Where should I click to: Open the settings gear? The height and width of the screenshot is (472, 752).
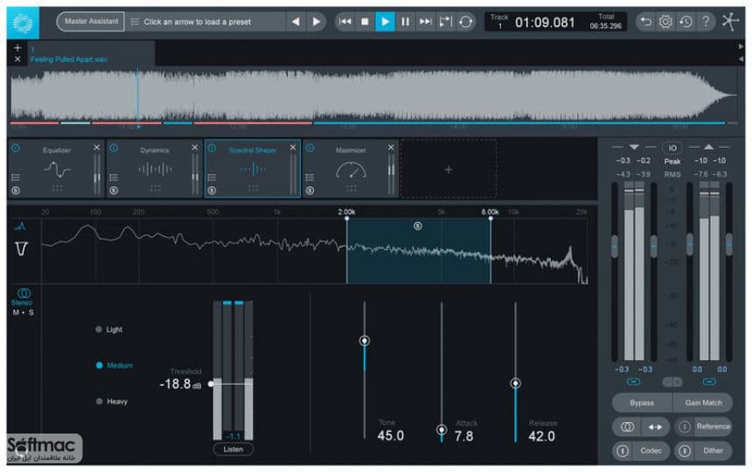click(665, 22)
